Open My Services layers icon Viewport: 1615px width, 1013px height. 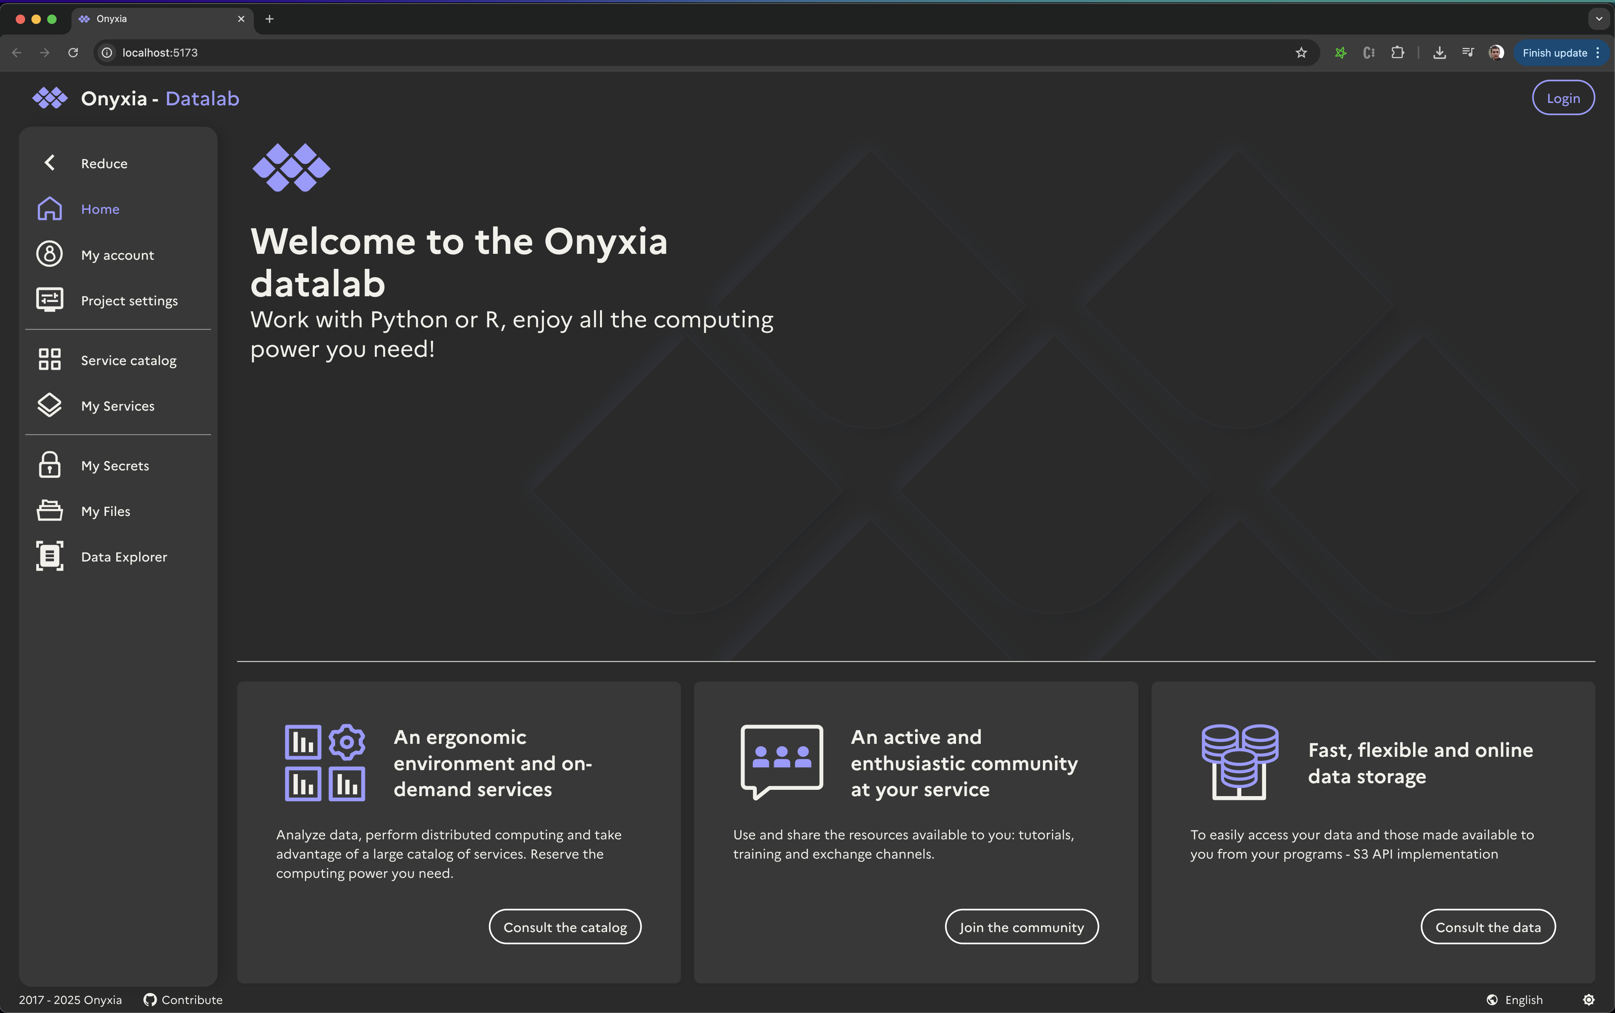(50, 406)
